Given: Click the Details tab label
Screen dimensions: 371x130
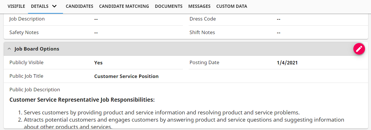Looking at the screenshot, I should click(40, 6).
